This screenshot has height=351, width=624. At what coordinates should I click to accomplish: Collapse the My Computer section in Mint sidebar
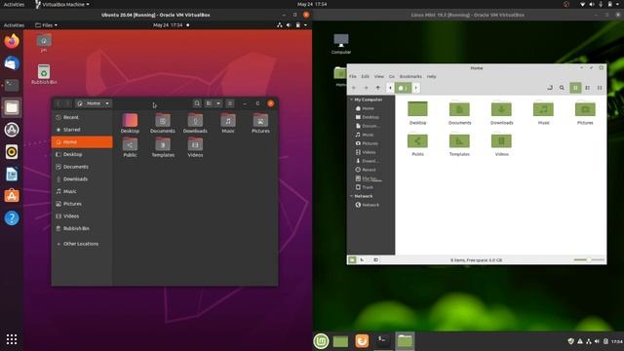352,99
